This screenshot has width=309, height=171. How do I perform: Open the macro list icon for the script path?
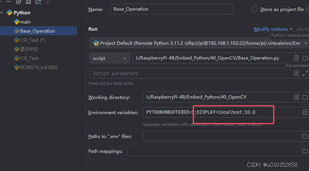coord(296,58)
